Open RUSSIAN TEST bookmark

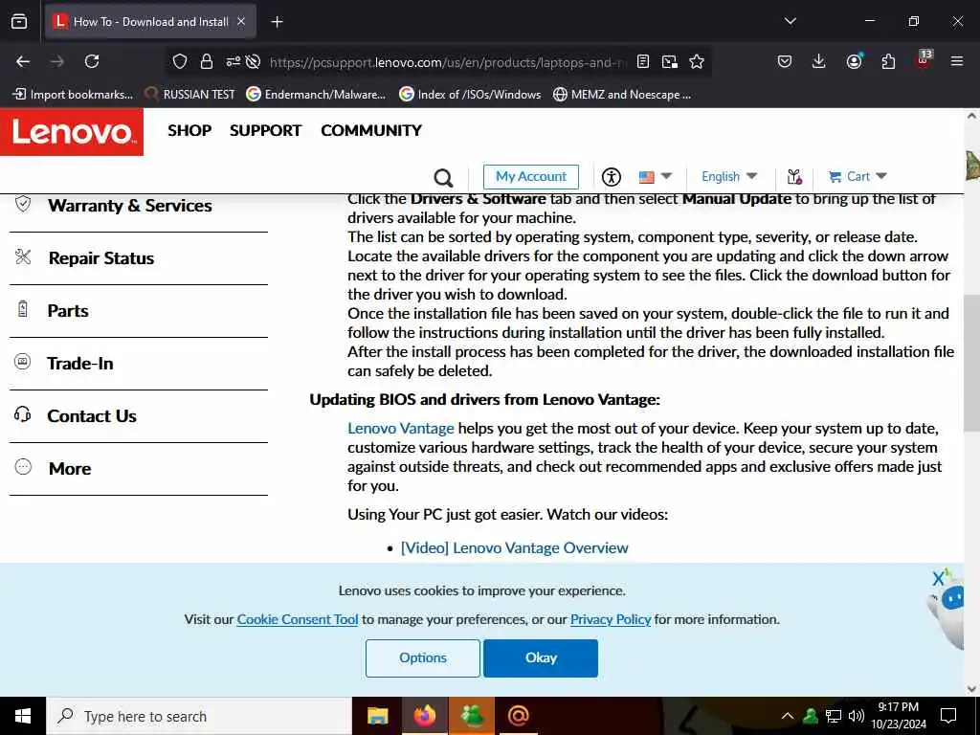[x=190, y=95]
